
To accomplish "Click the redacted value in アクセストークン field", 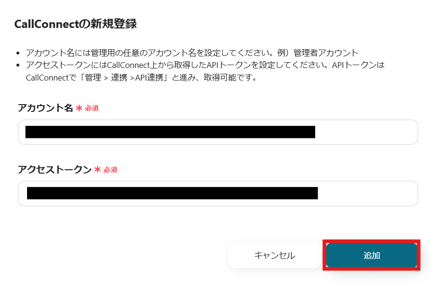I will pos(172,193).
